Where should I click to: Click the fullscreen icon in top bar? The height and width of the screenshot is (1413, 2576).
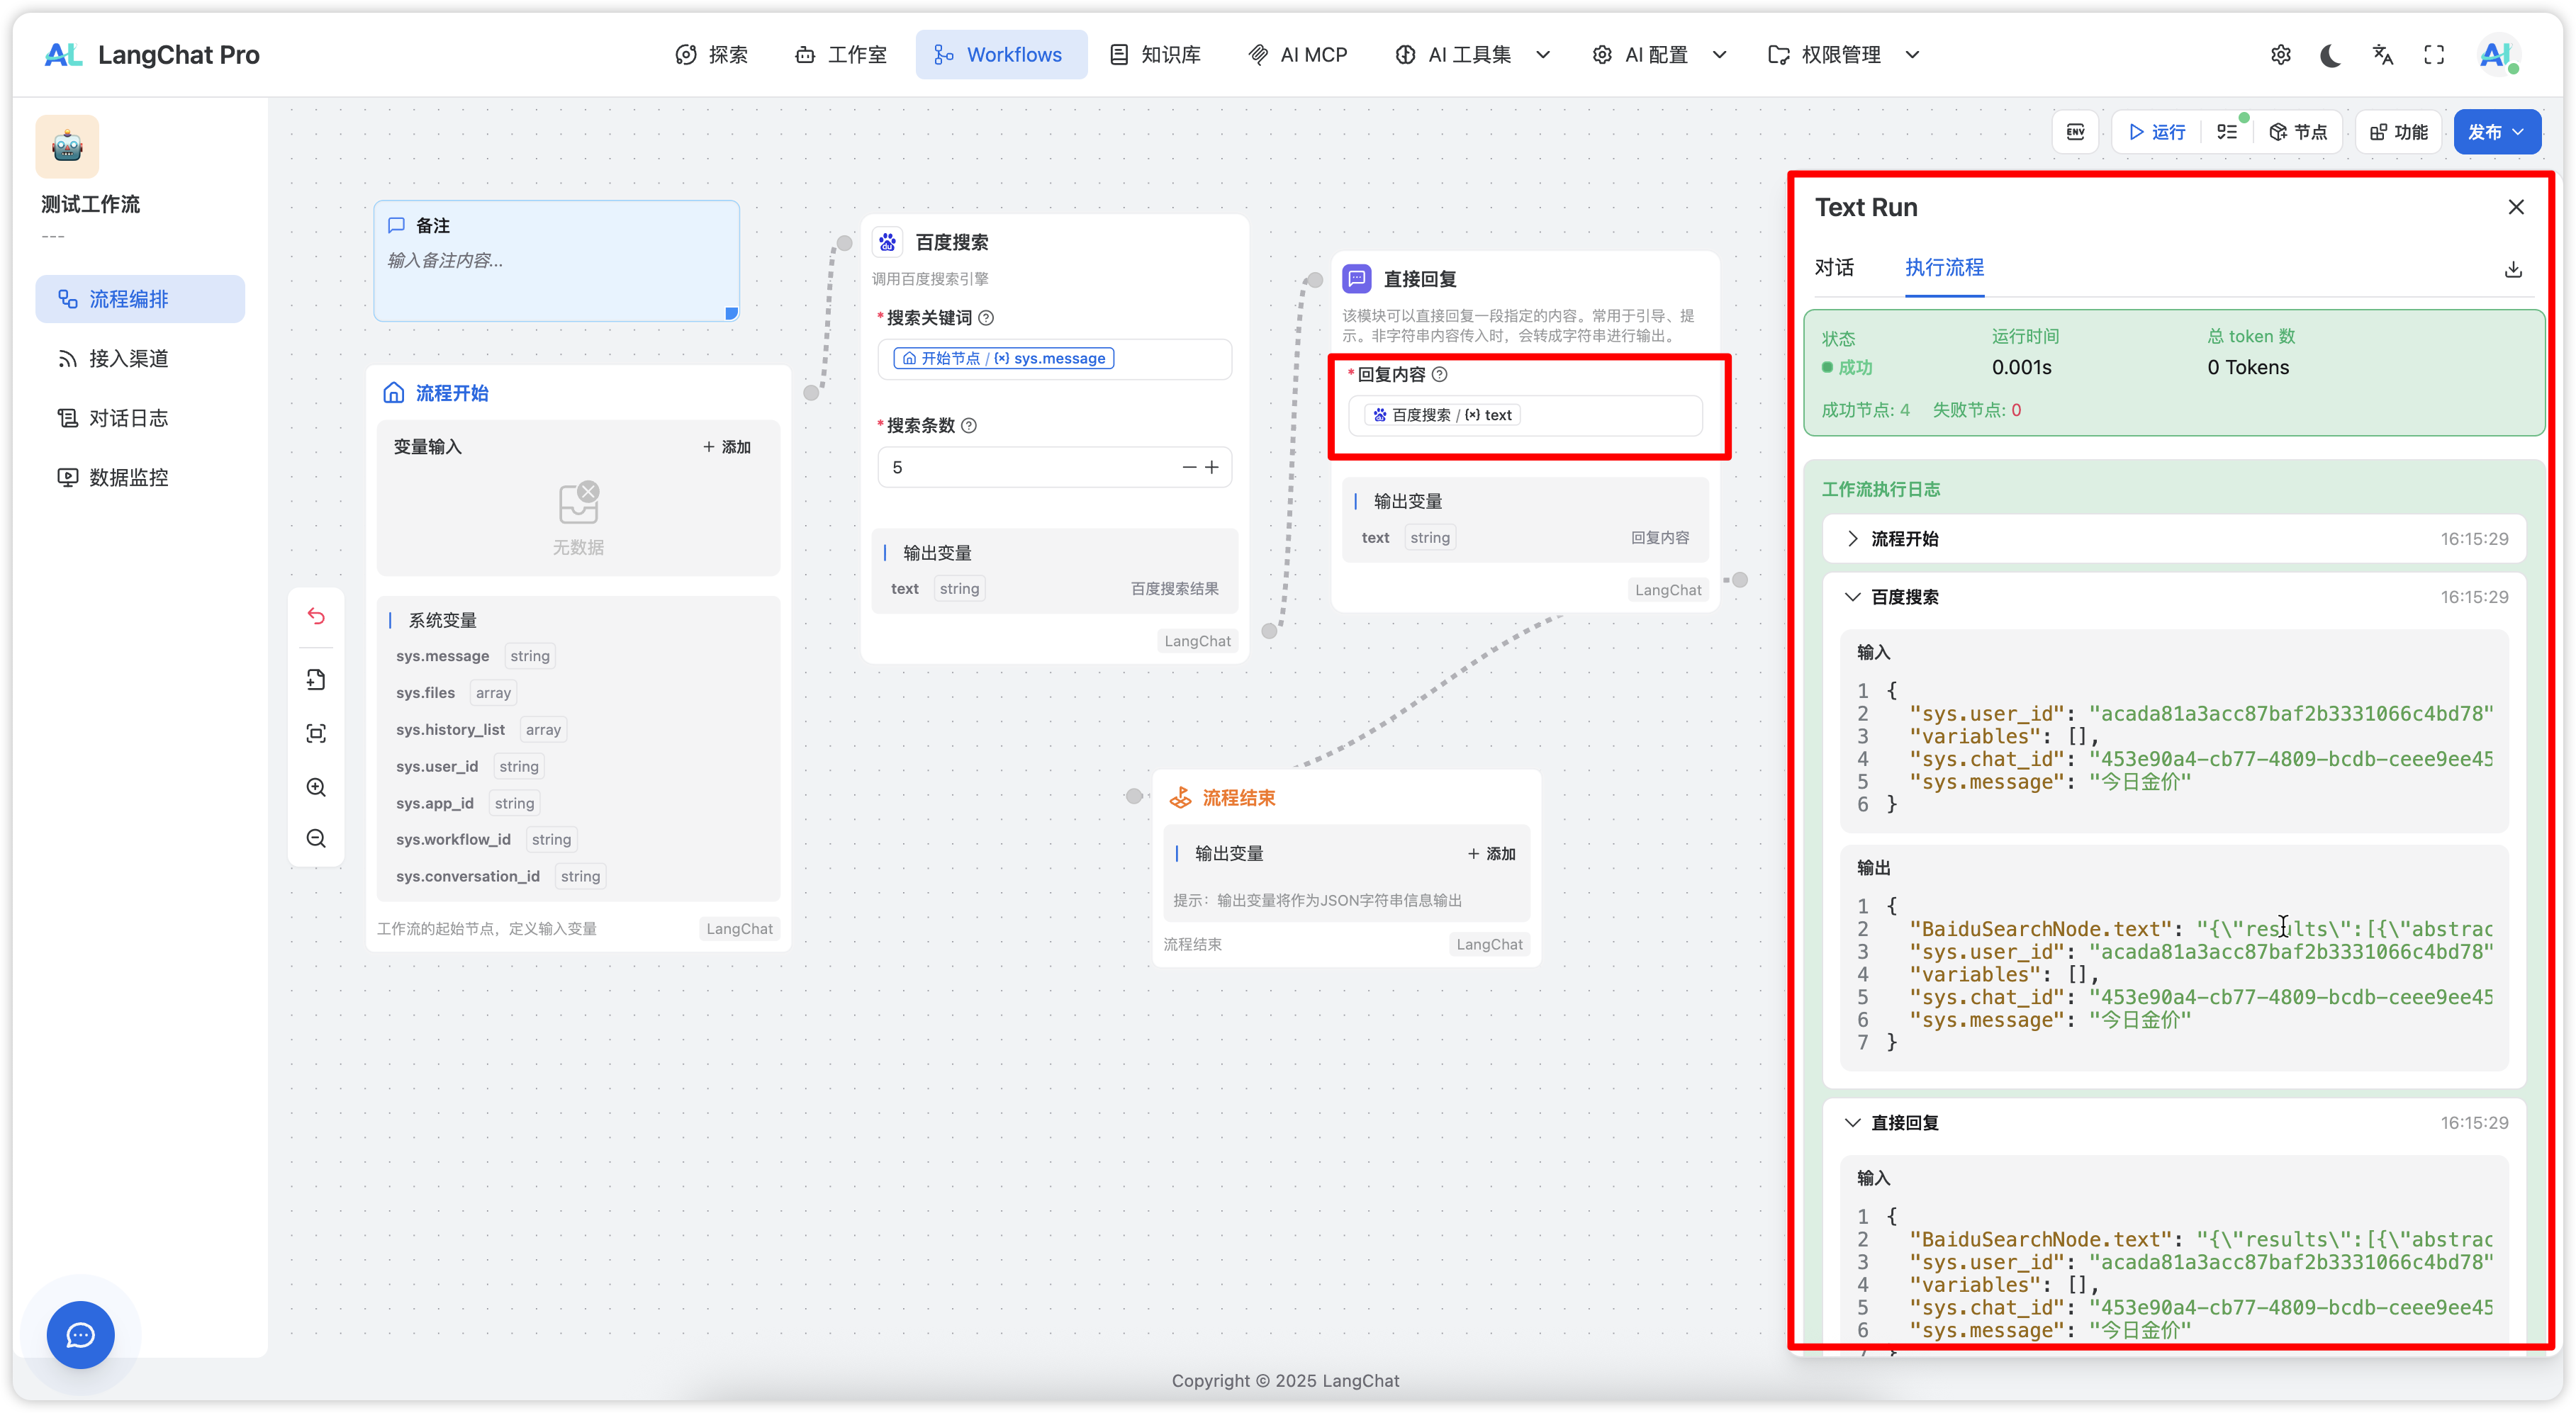click(x=2433, y=55)
